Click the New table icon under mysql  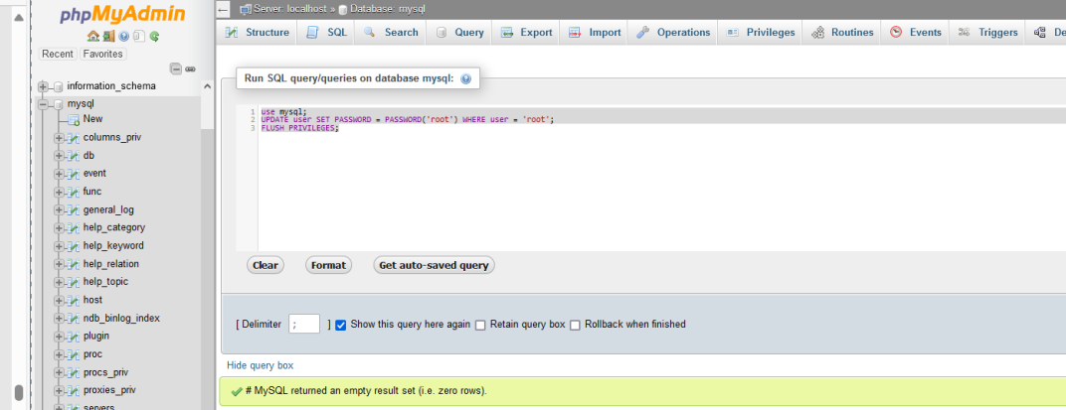pos(74,119)
